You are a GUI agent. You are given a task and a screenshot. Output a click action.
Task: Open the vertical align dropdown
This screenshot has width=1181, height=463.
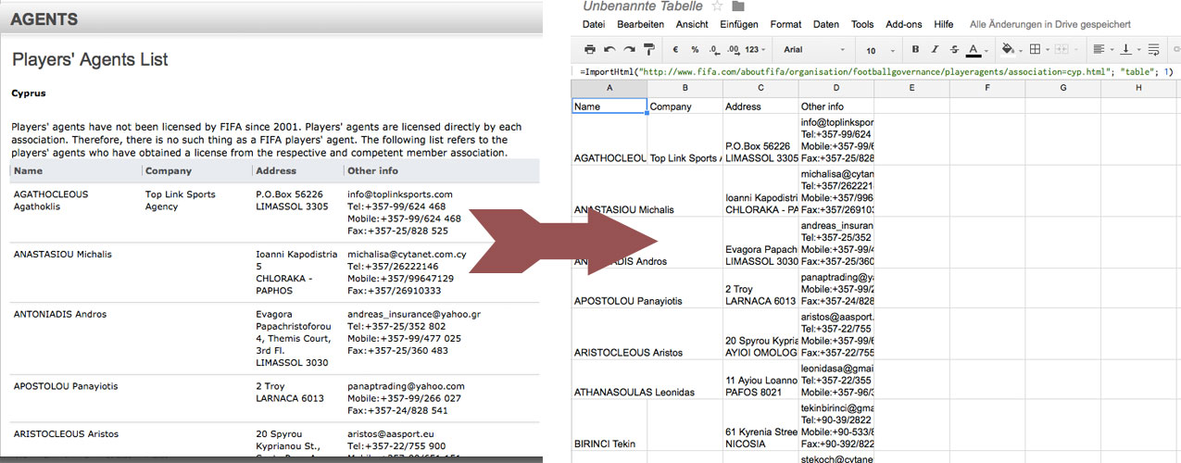tap(1130, 49)
